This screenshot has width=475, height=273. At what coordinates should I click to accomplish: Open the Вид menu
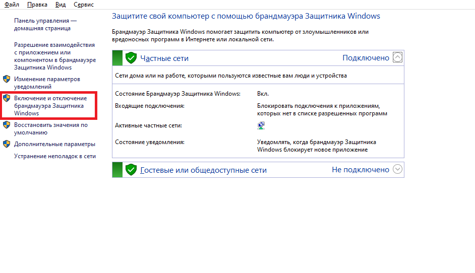[x=61, y=5]
